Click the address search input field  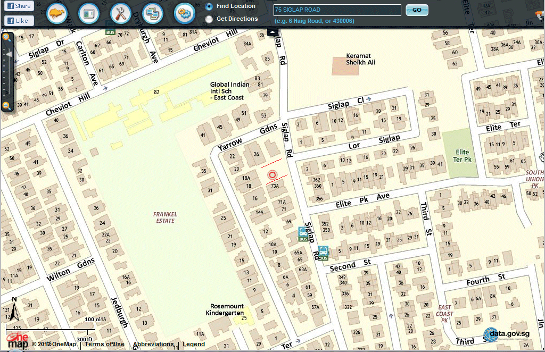[x=337, y=10]
